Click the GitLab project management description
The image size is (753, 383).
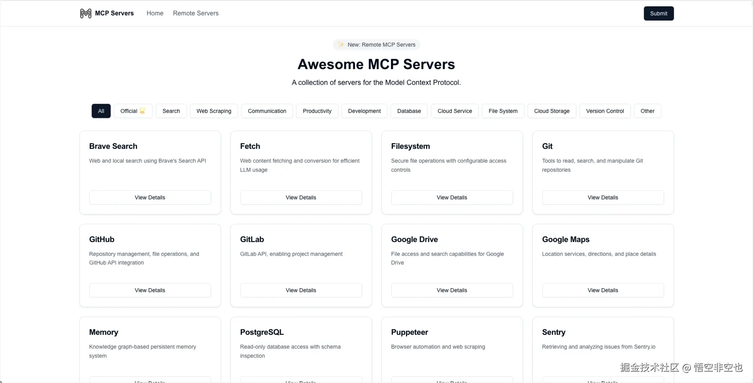pyautogui.click(x=291, y=254)
